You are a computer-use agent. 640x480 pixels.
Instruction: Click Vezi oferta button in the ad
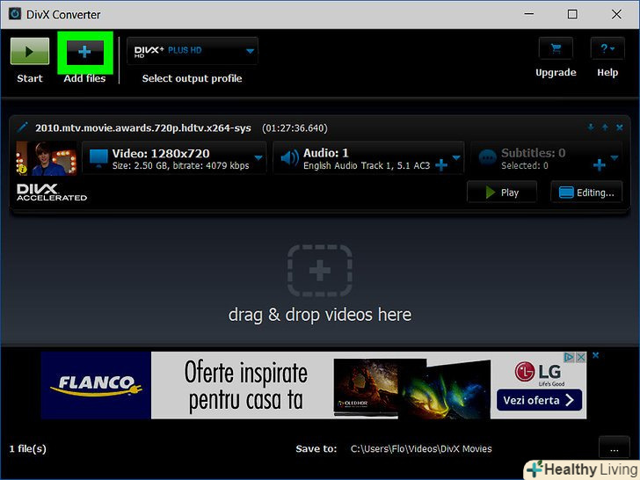539,400
